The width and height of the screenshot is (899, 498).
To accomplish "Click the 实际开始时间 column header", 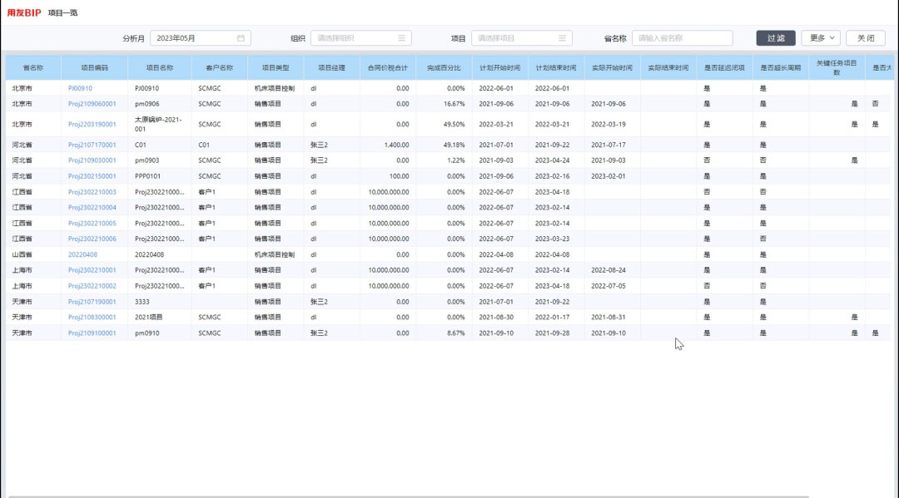I will click(613, 67).
